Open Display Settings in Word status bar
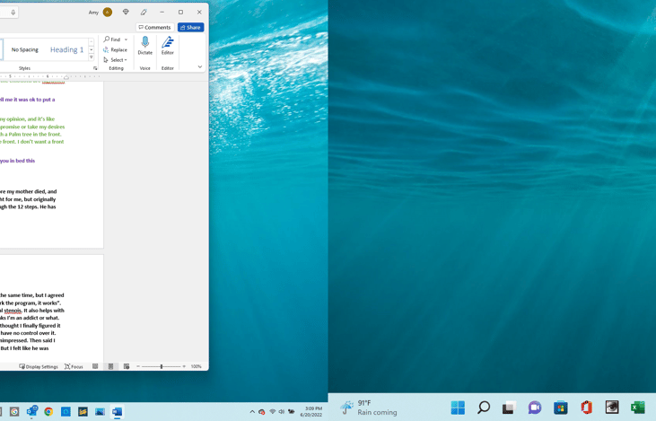Viewport: 656px width, 421px height. coord(39,366)
